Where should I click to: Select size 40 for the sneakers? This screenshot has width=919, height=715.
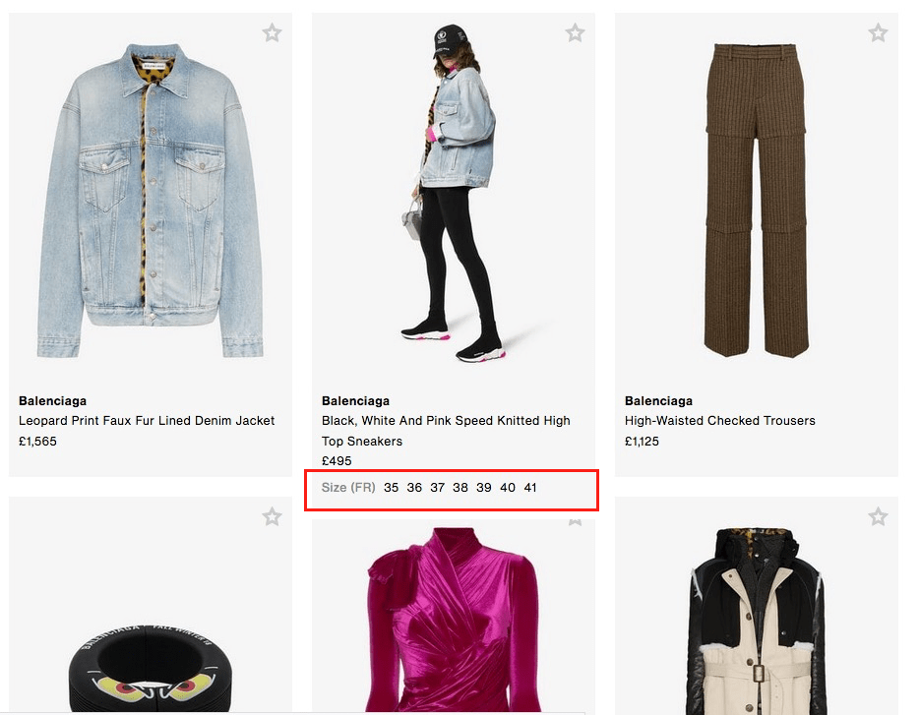(508, 488)
